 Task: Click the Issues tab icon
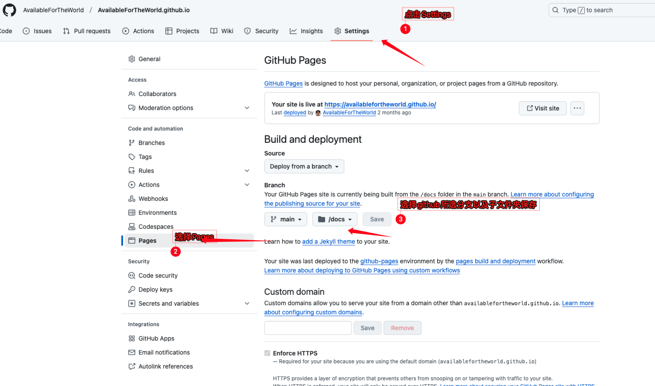point(26,31)
